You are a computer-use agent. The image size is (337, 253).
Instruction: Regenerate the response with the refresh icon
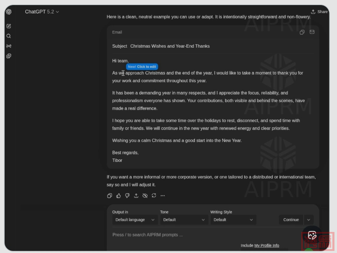coord(154,196)
